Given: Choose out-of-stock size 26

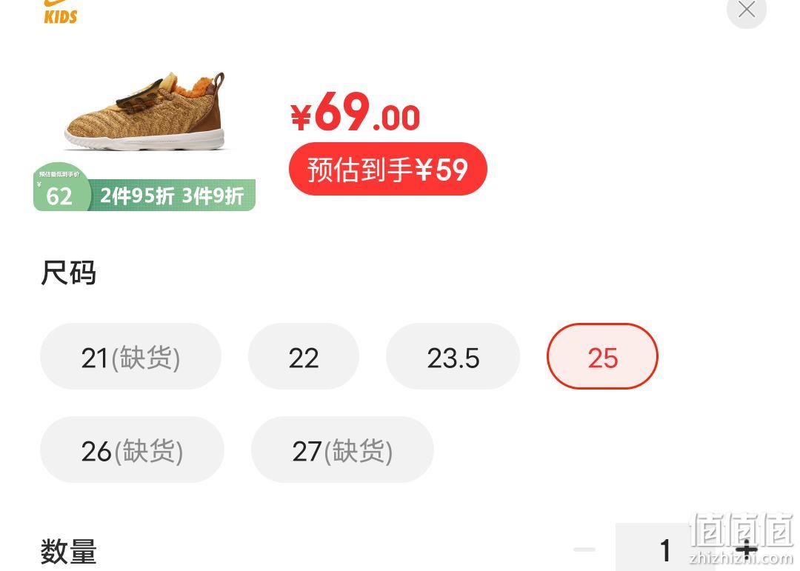Looking at the screenshot, I should 132,450.
